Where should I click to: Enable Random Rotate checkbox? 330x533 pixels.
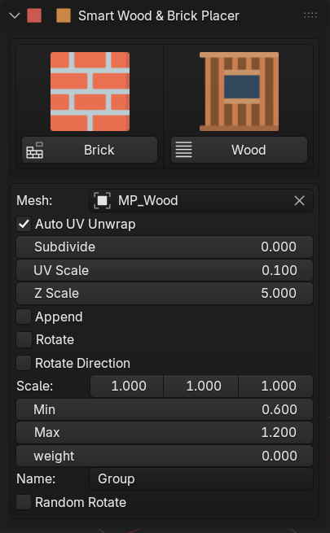pos(24,502)
